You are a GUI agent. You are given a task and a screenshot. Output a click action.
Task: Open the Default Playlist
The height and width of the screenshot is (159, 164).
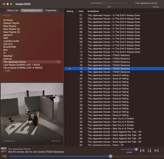pos(11,23)
